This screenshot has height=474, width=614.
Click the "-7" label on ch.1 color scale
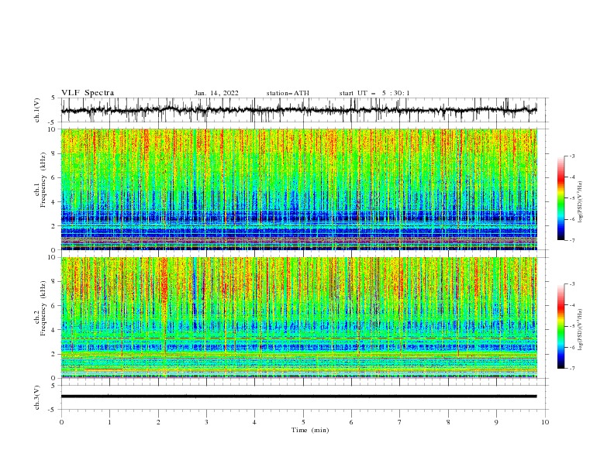(571, 240)
